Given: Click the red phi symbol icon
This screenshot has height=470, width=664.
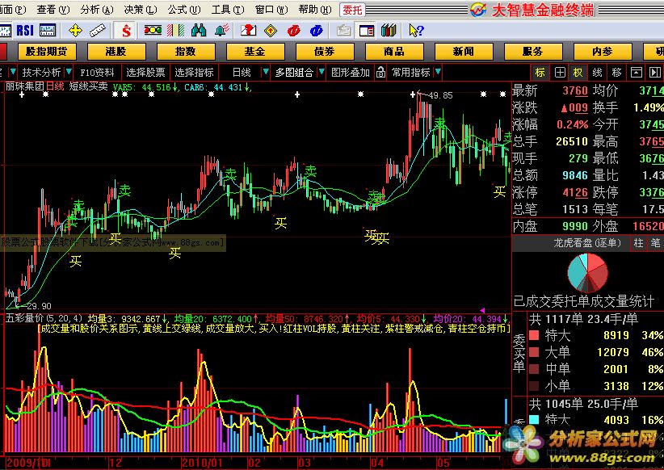Looking at the screenshot, I should click(x=293, y=30).
